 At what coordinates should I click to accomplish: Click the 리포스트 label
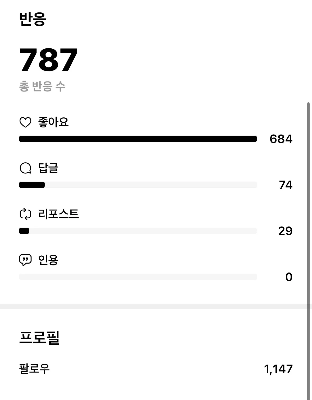[58, 214]
